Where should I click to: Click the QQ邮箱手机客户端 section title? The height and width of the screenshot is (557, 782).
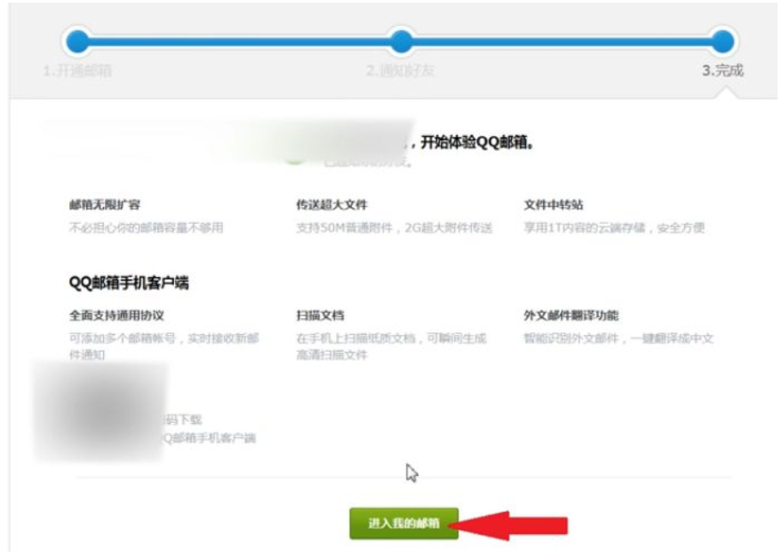click(x=129, y=282)
